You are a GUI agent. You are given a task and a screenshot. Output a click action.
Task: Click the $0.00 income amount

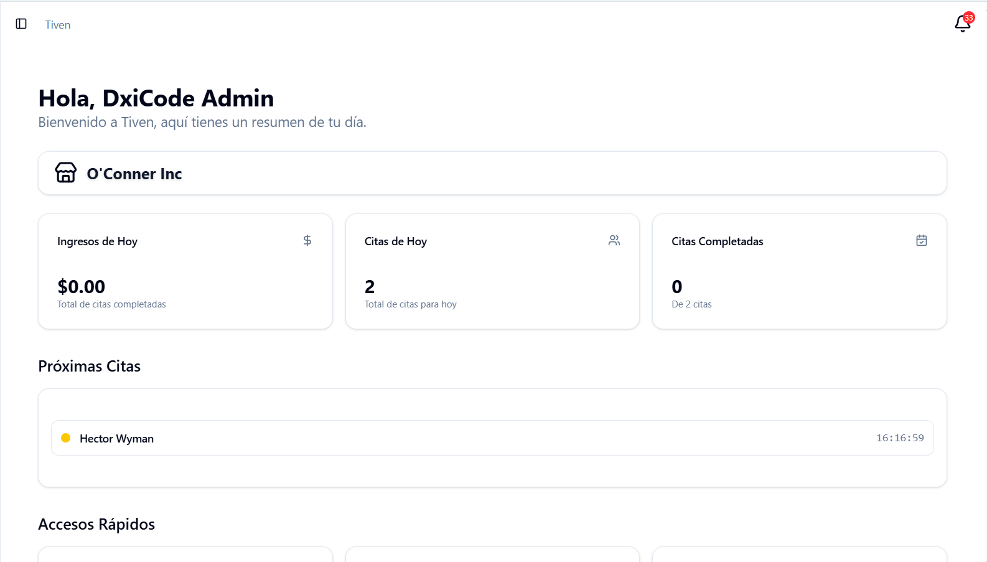(x=82, y=286)
